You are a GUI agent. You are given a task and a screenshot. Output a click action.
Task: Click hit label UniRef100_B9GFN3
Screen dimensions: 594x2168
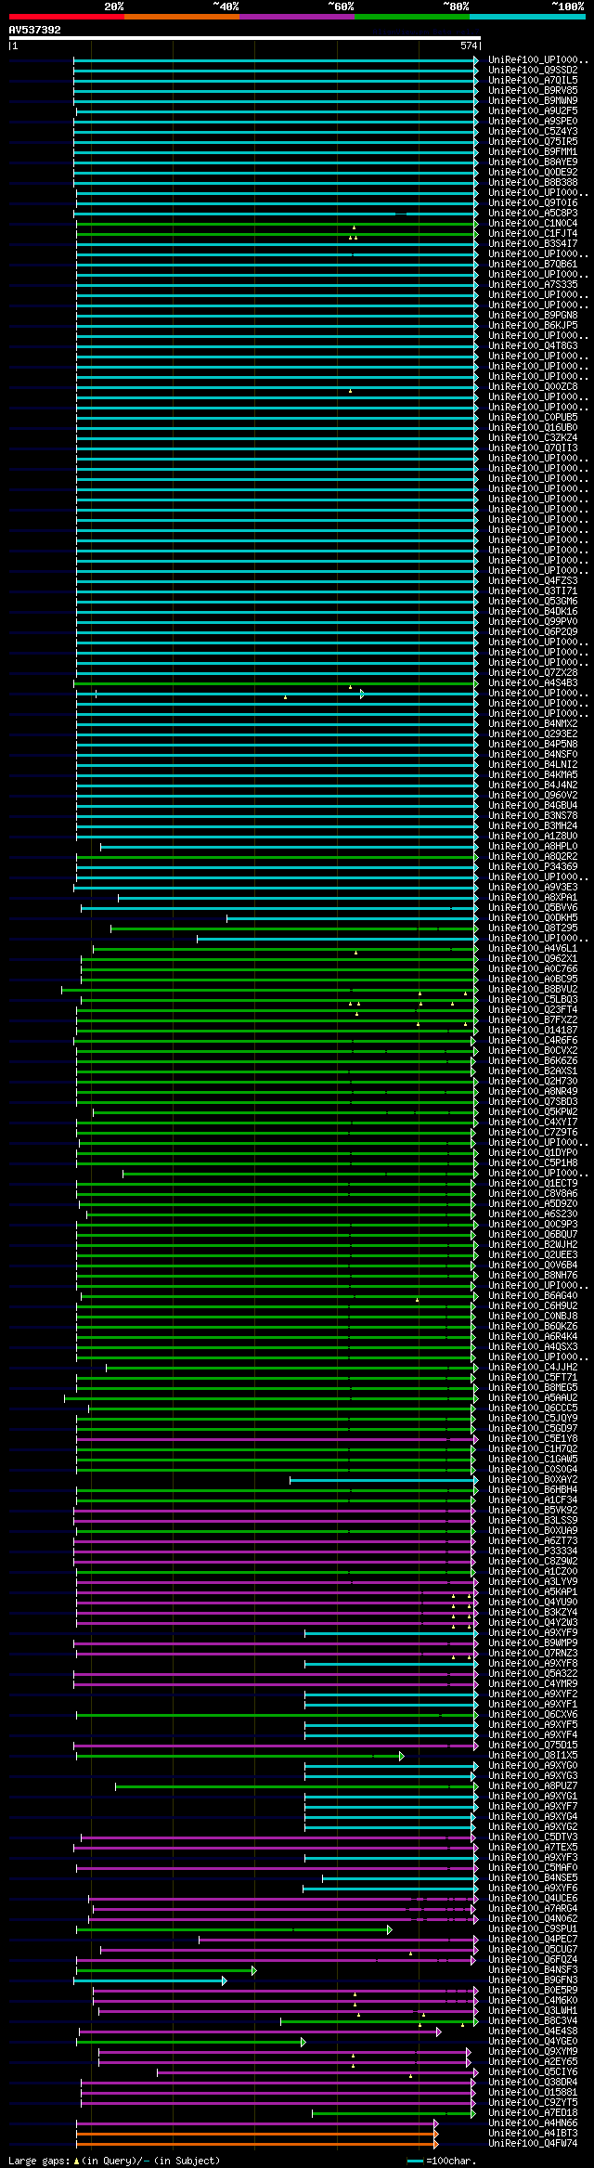pos(533,1980)
